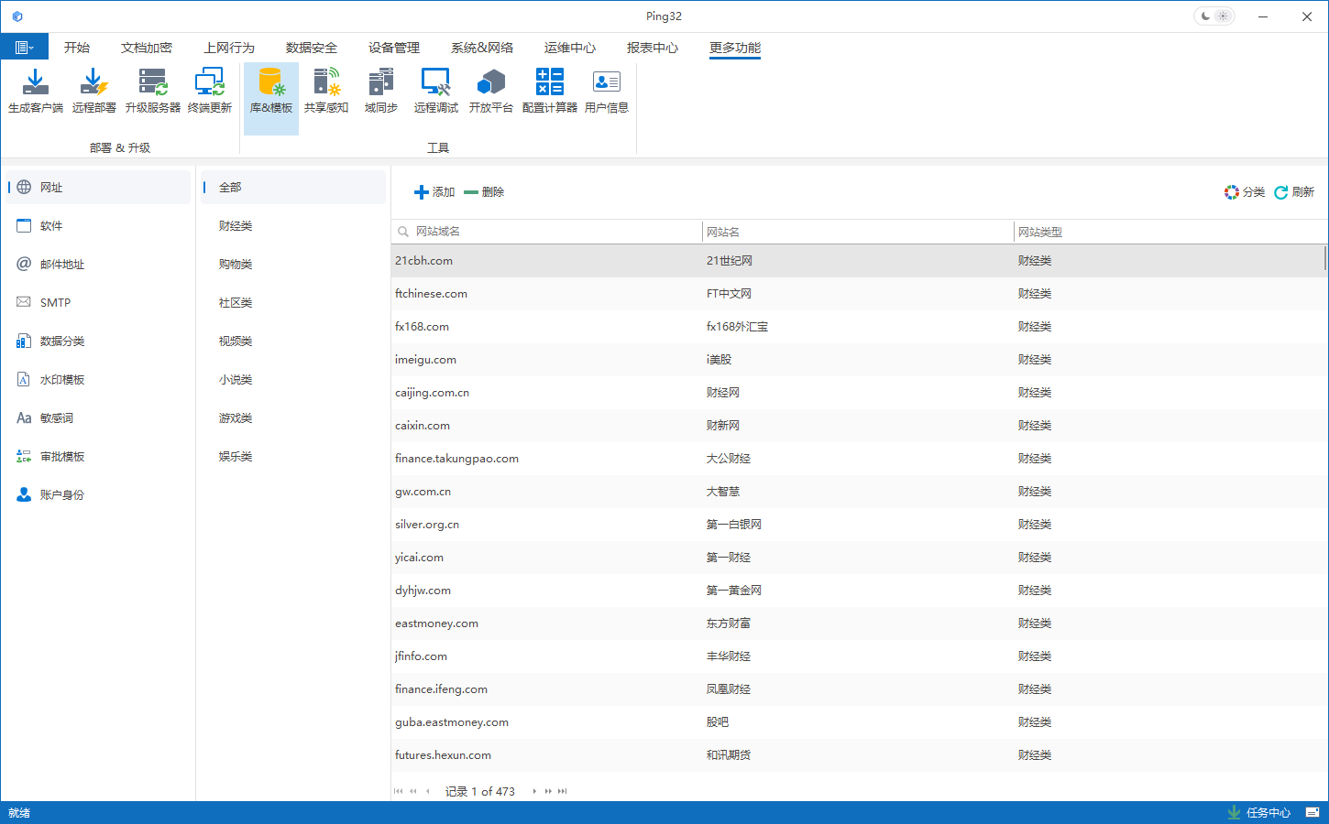Open the 域同步 tool

tap(380, 91)
